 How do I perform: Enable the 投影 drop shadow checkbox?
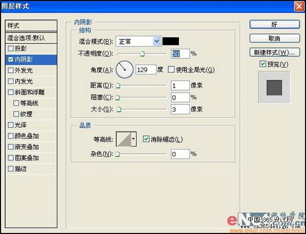[x=11, y=48]
